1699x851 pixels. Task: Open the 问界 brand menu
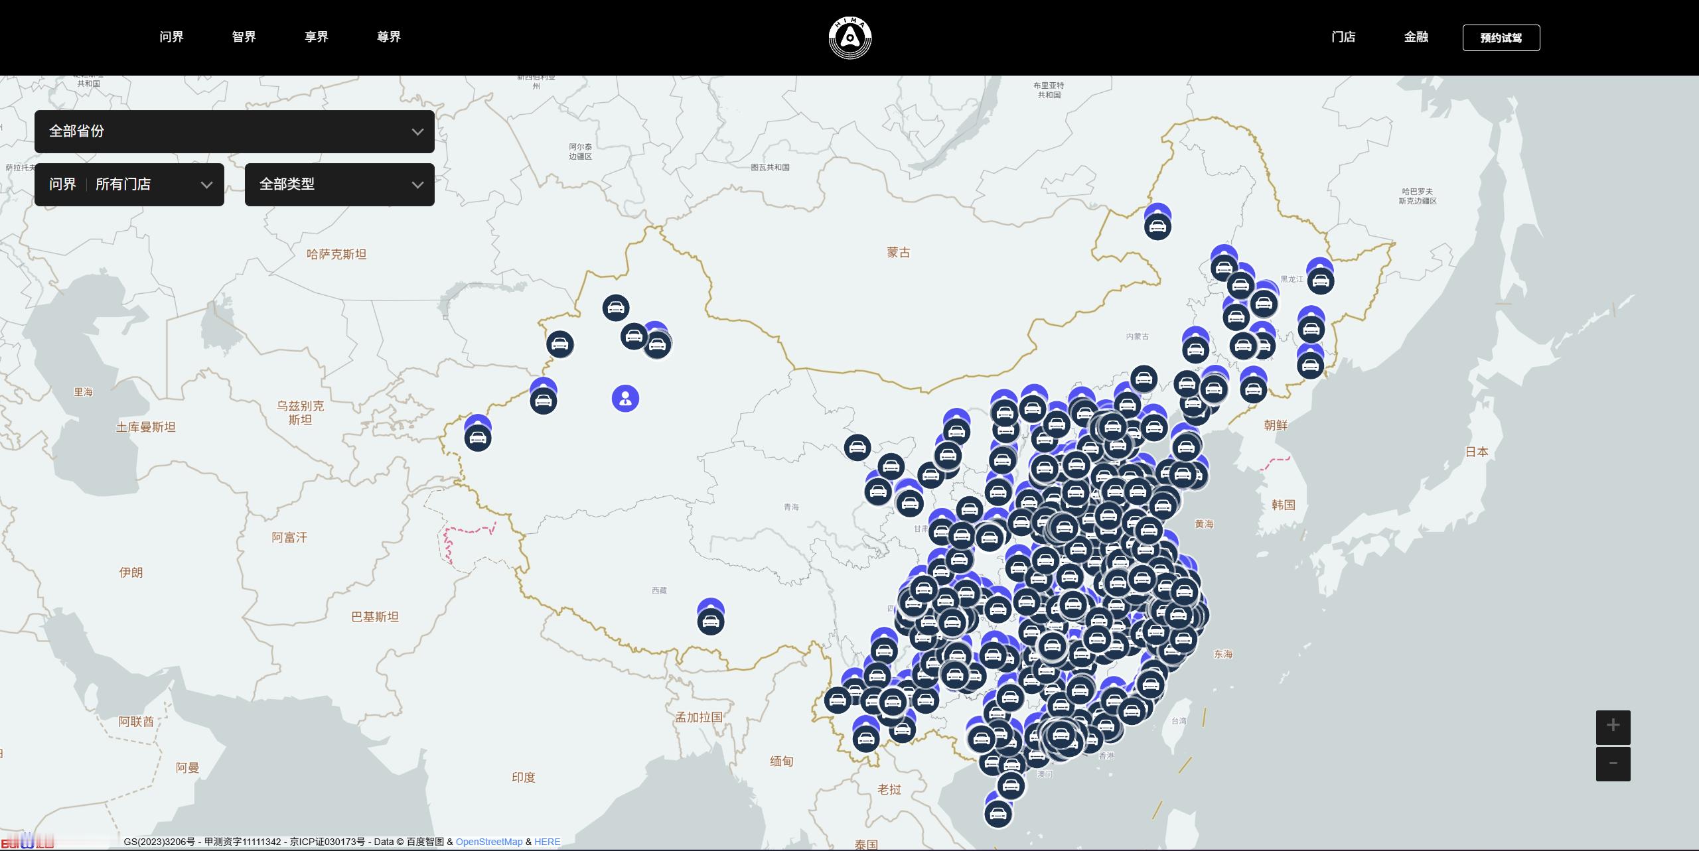(172, 37)
